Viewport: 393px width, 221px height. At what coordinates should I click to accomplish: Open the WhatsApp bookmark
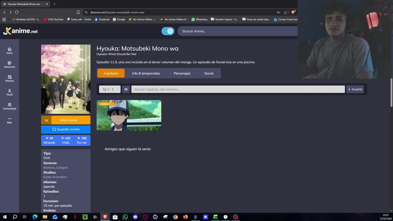(x=199, y=19)
